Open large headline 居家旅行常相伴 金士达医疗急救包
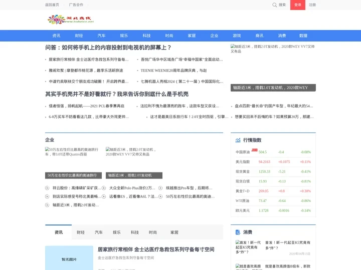Screen dimensions: 361x270 [156, 249]
